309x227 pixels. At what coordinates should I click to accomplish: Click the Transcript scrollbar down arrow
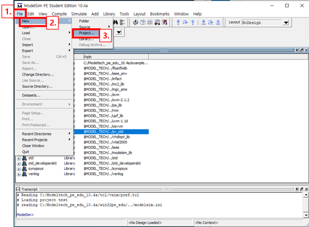[x=306, y=215]
